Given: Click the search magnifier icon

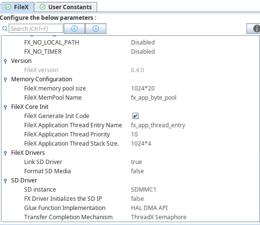Looking at the screenshot, I should pos(5,29).
